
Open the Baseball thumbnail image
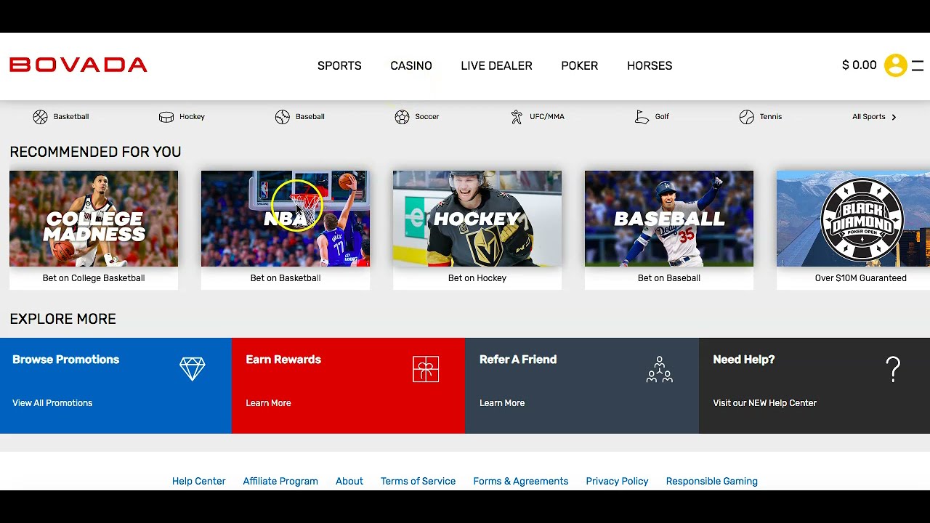669,219
